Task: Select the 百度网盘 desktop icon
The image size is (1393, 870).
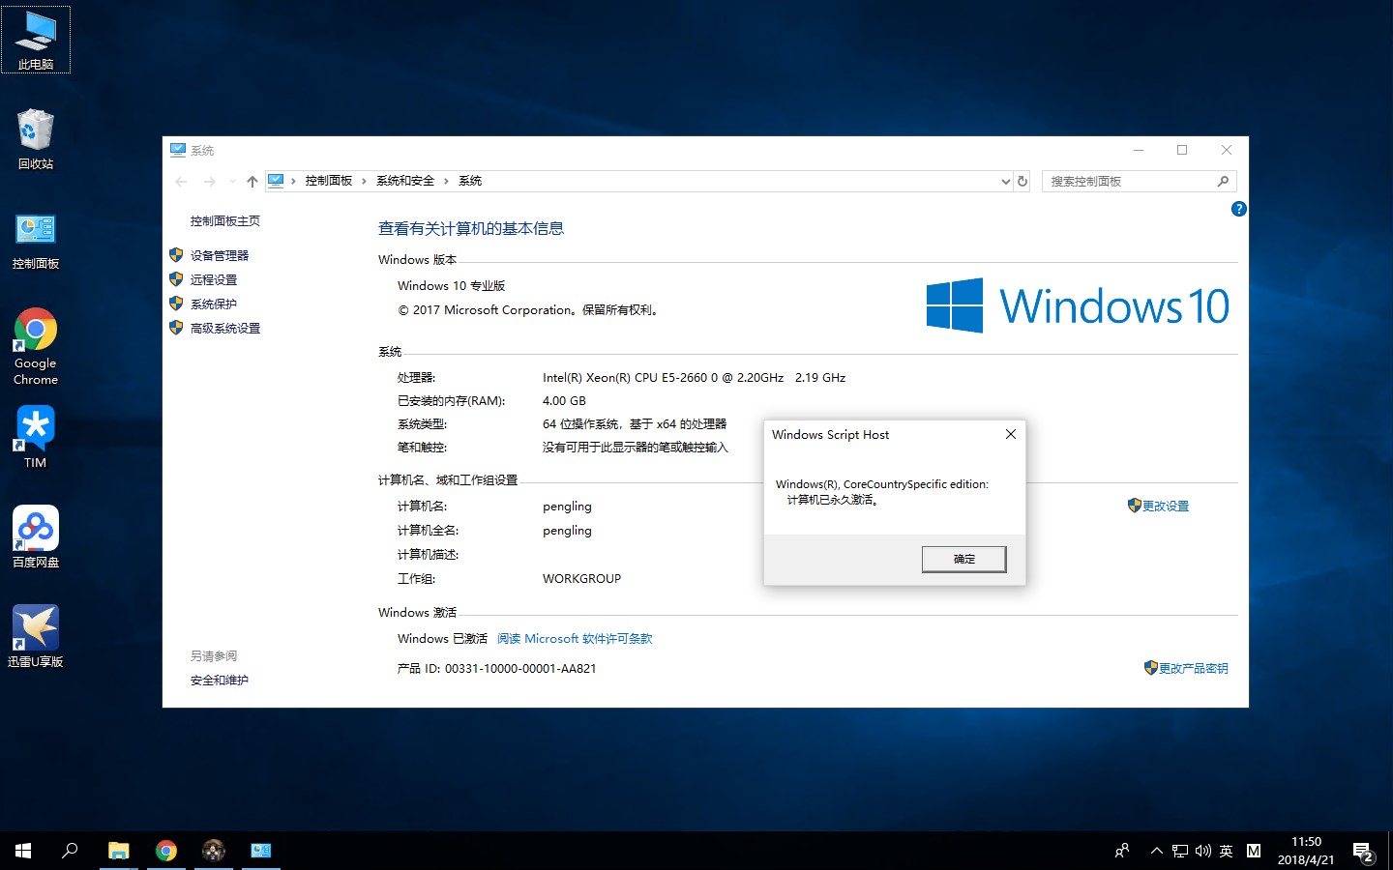Action: [36, 536]
